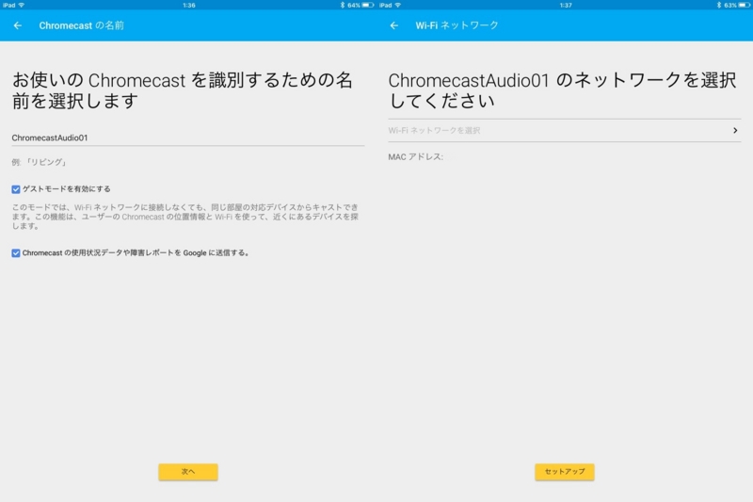Click heading ChromecastAudio01 のネットワークを選択

562,90
